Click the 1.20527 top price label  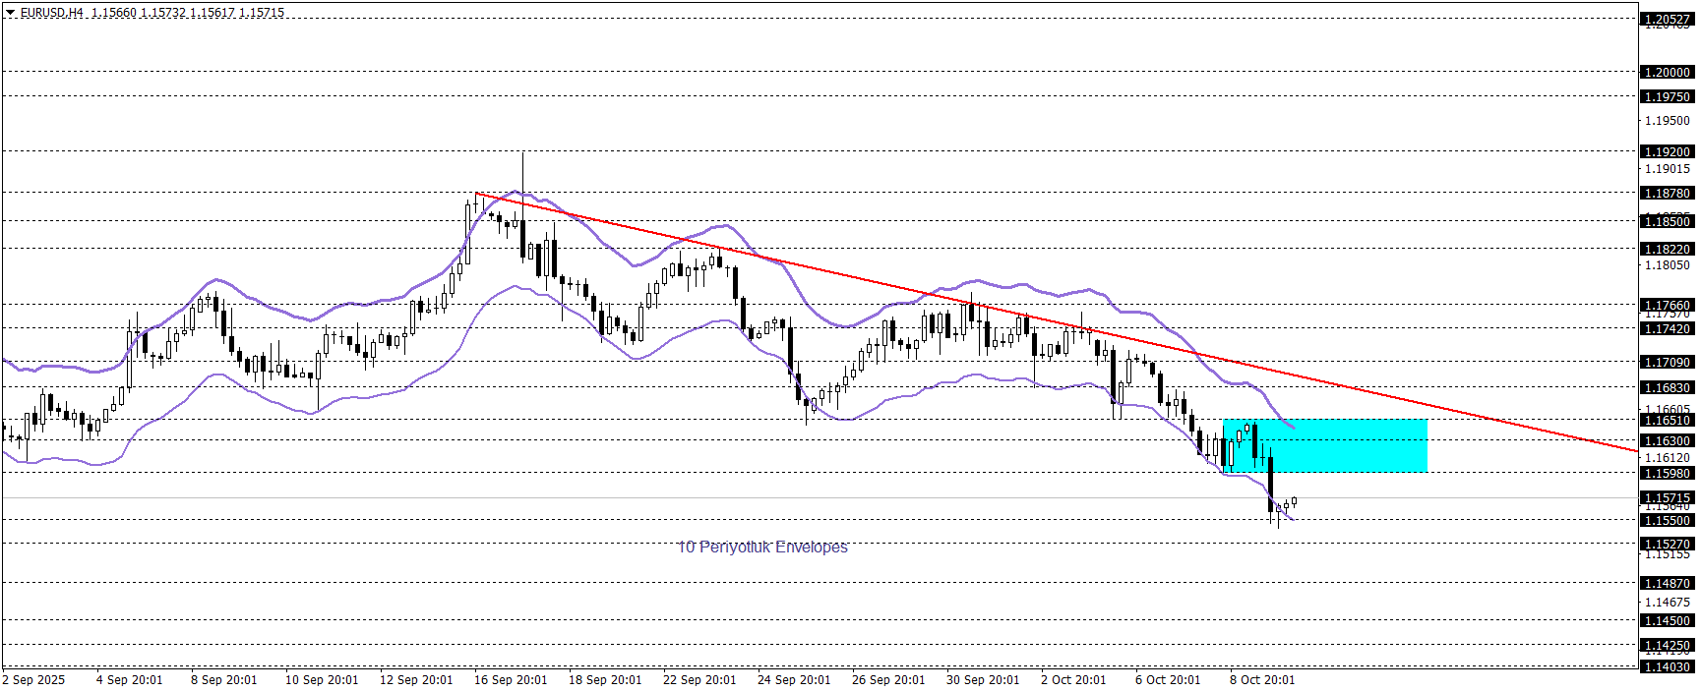(1667, 19)
